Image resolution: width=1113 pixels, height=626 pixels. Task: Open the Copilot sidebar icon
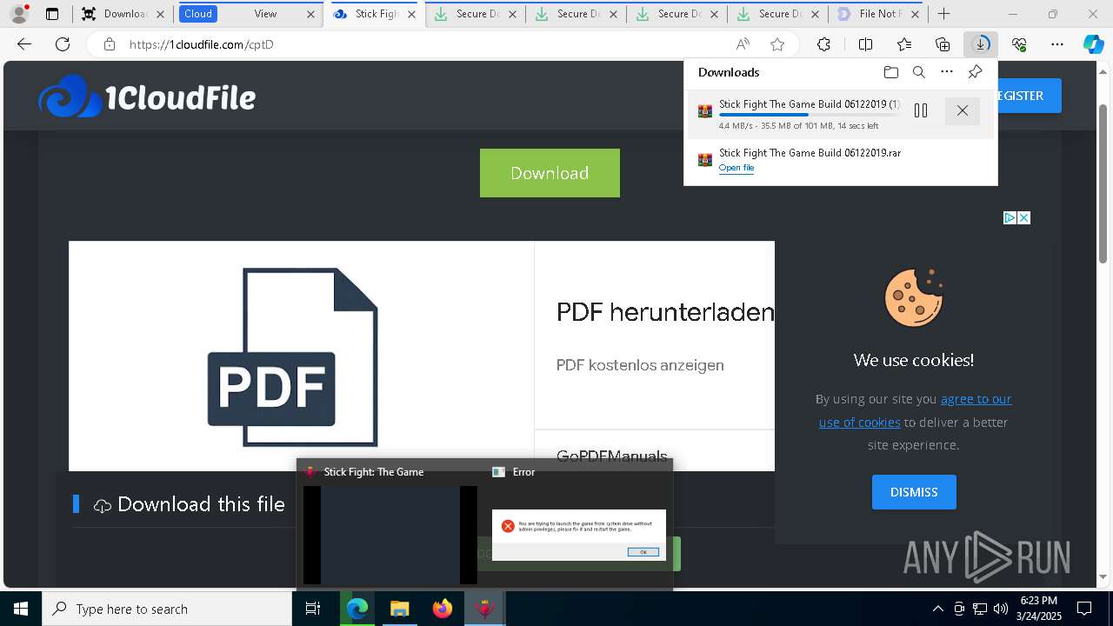point(1094,44)
